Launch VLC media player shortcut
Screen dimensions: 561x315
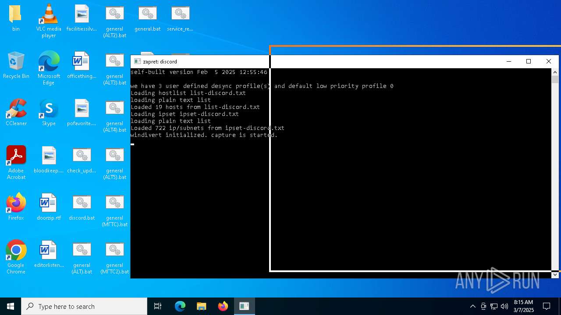(x=49, y=21)
